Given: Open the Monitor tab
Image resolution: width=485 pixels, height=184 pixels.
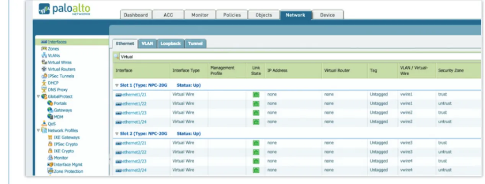Looking at the screenshot, I should (x=200, y=15).
